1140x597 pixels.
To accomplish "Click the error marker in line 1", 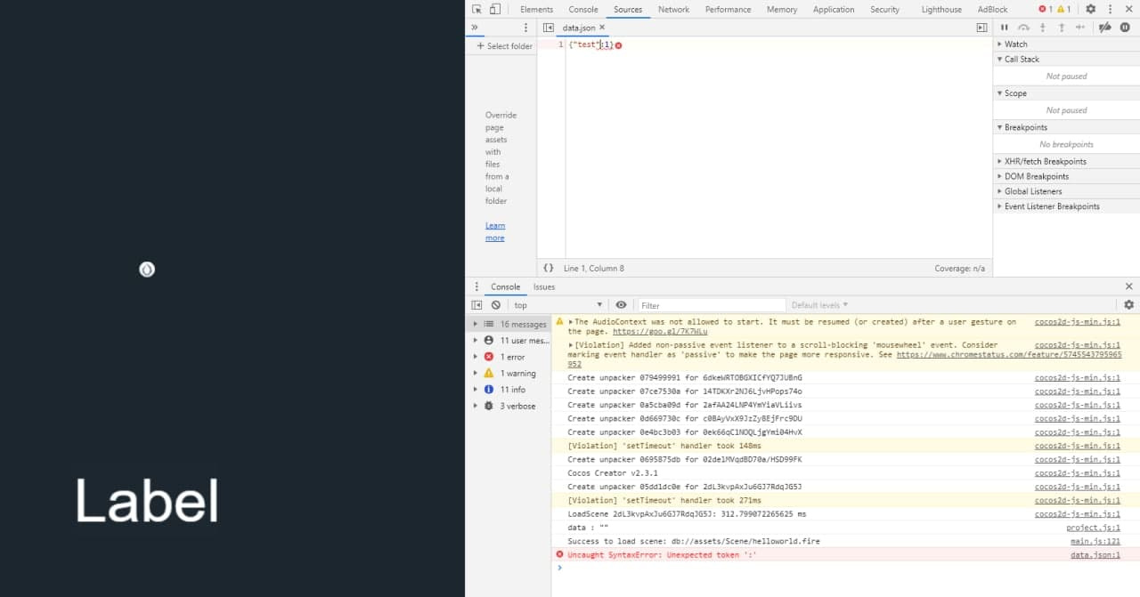I will coord(618,44).
